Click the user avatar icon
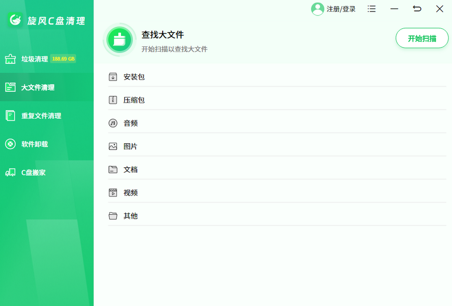 [318, 9]
